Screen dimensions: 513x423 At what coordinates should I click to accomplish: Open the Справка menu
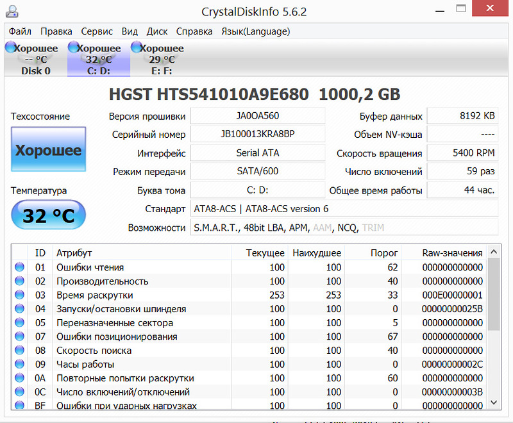[194, 31]
